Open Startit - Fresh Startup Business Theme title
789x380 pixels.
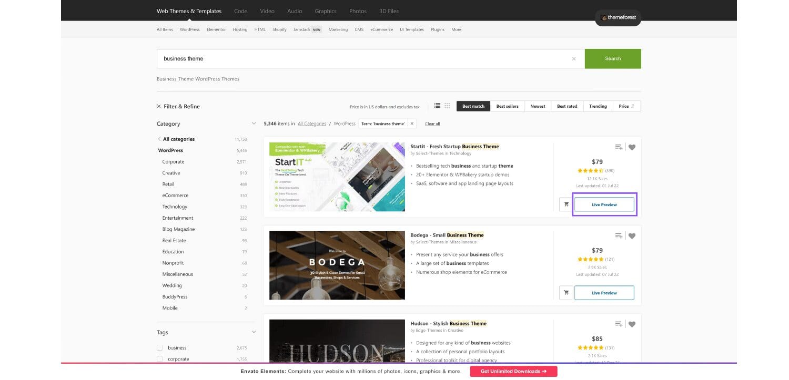point(454,147)
